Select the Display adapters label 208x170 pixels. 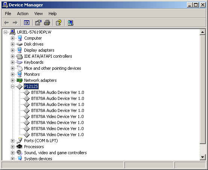[39, 50]
